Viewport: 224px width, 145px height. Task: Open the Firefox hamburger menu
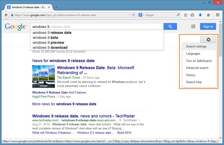tap(218, 15)
